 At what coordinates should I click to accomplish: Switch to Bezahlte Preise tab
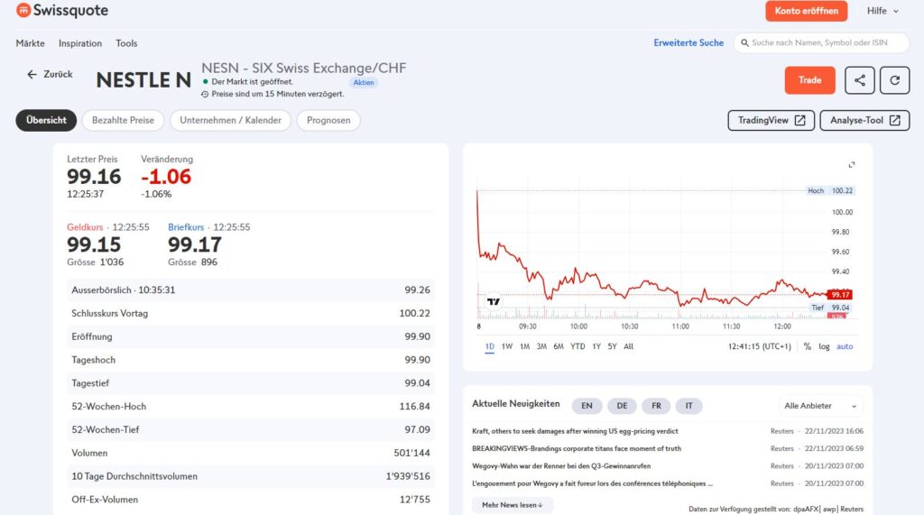pyautogui.click(x=123, y=120)
